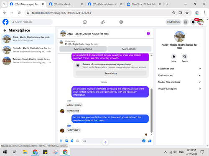
Task: Open the Facebook logo home link
Action: click(5, 22)
